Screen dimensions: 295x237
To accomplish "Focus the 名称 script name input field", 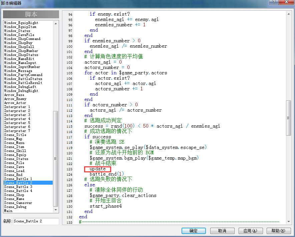I will click(36, 221).
